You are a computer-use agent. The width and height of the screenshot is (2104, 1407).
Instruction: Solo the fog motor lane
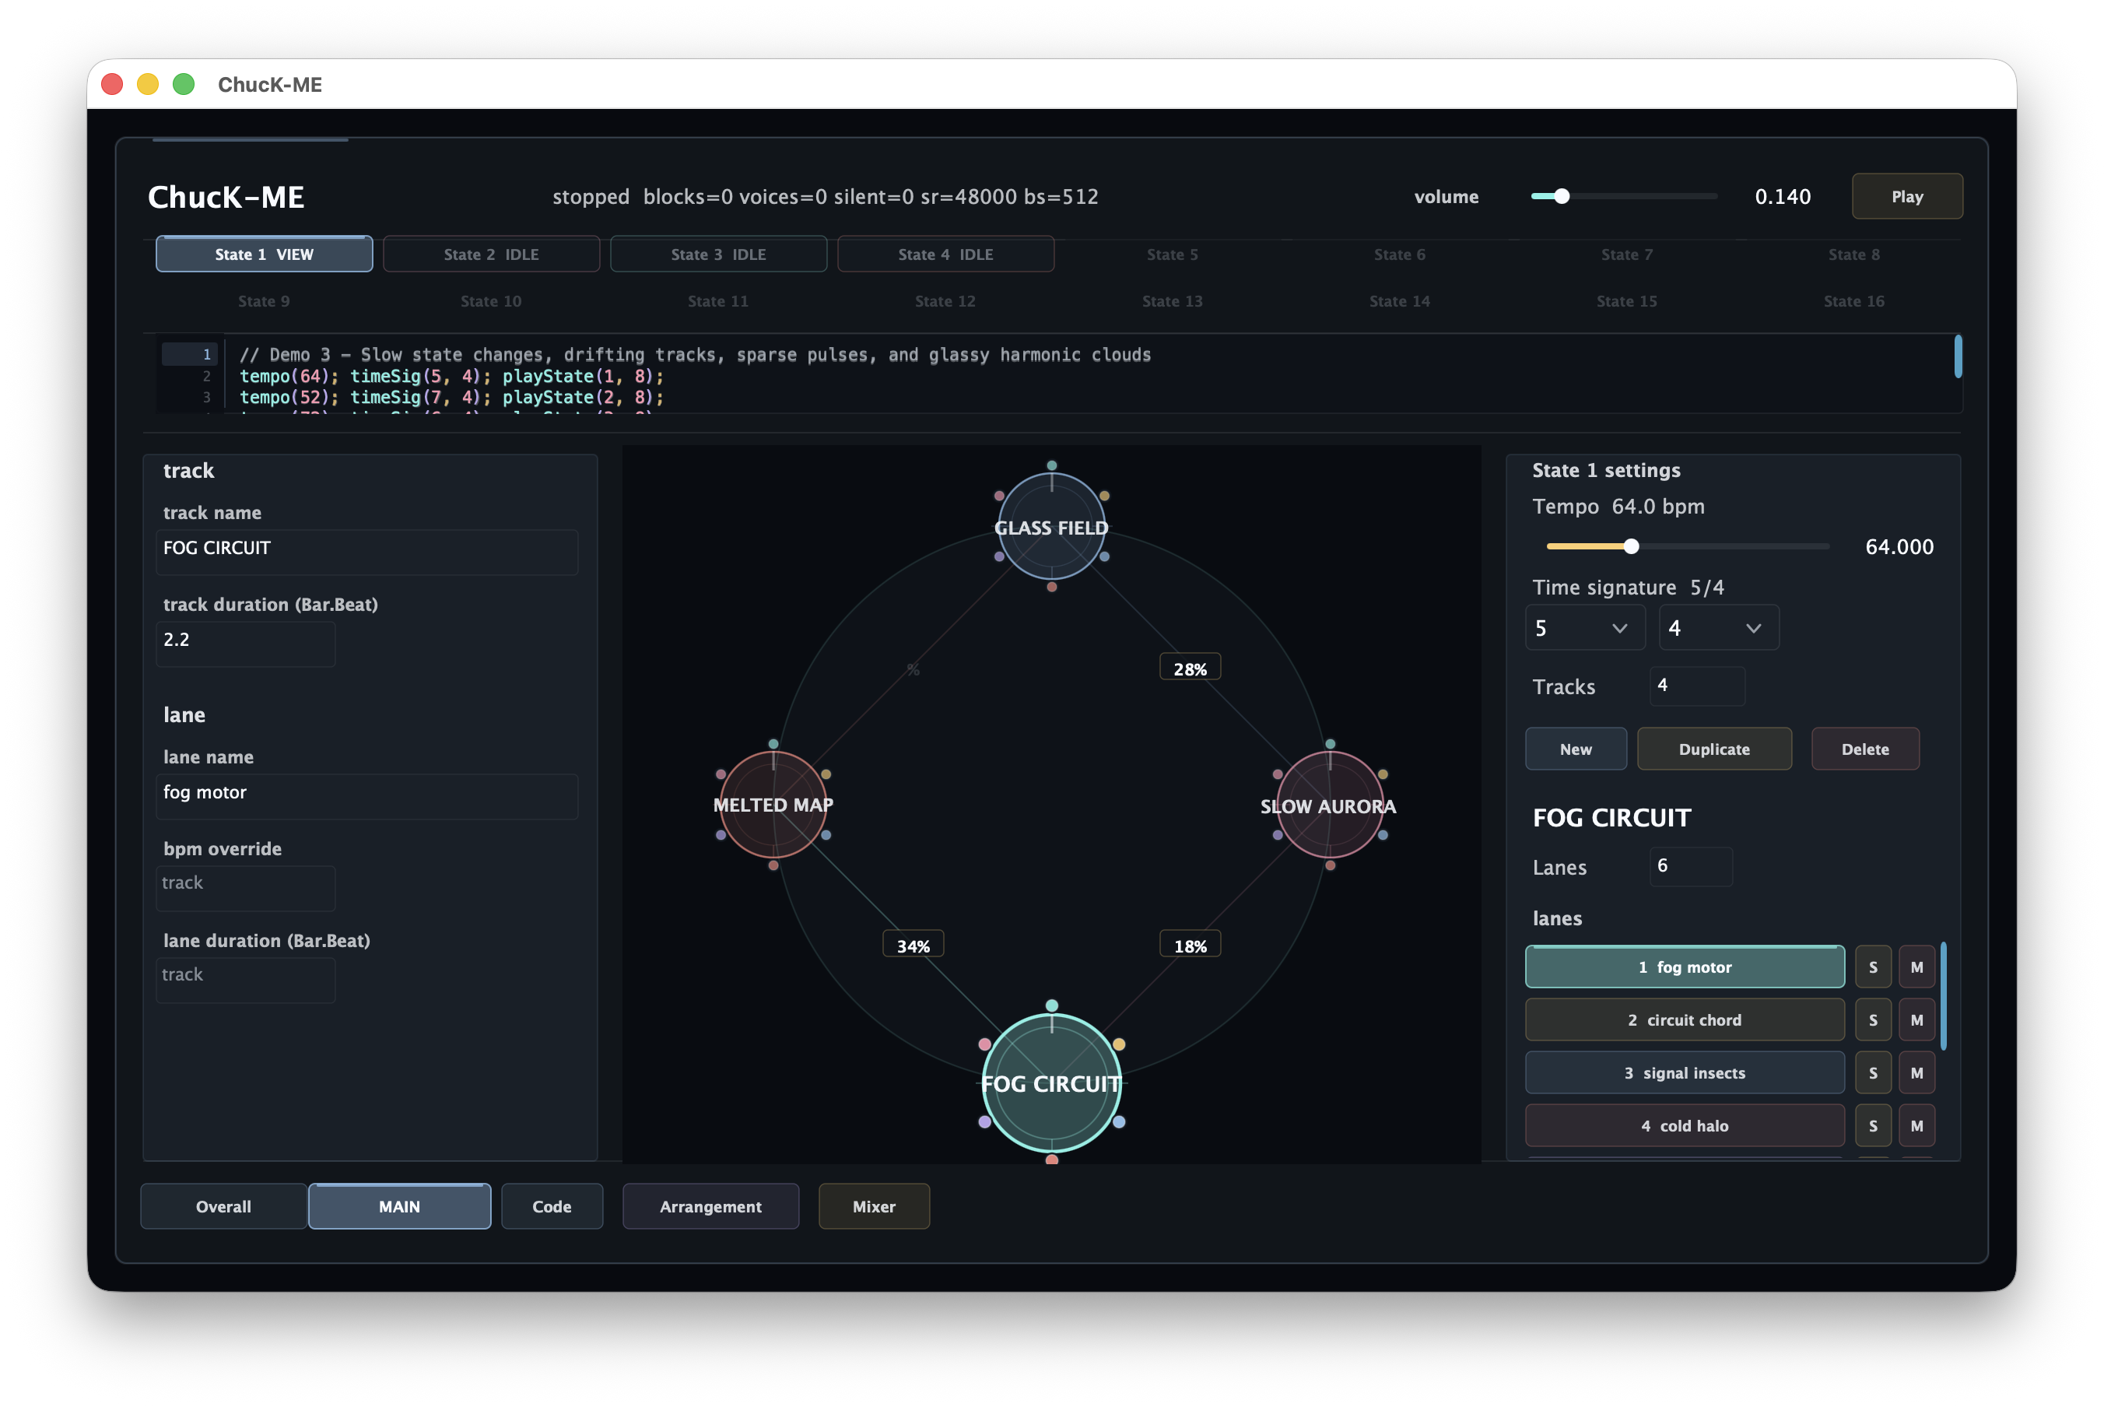[1873, 967]
